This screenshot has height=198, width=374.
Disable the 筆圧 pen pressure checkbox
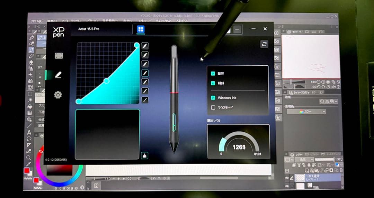(x=213, y=74)
